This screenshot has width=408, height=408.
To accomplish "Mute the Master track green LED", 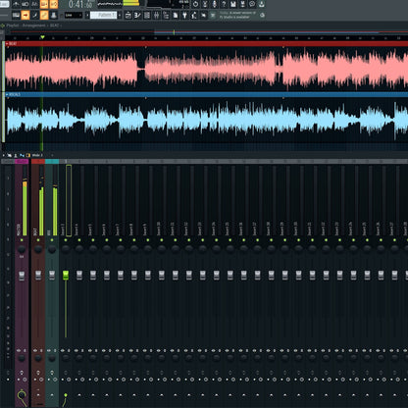I will coord(22,240).
